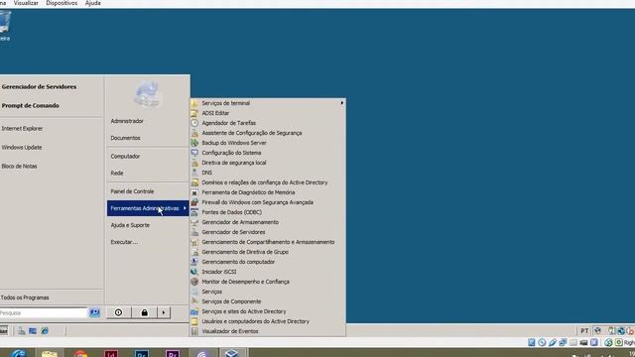Viewport: 635px width, 357px height.
Task: Click the VirtualBox taskbar icon
Action: click(232, 353)
